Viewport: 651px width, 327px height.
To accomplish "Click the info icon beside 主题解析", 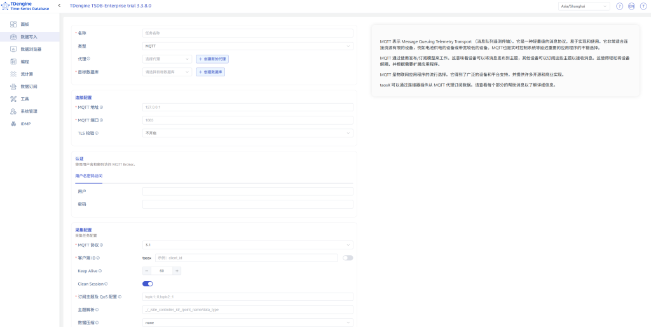I will (x=97, y=310).
